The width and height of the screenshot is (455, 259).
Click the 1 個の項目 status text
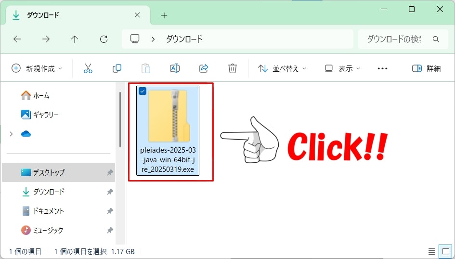(25, 251)
